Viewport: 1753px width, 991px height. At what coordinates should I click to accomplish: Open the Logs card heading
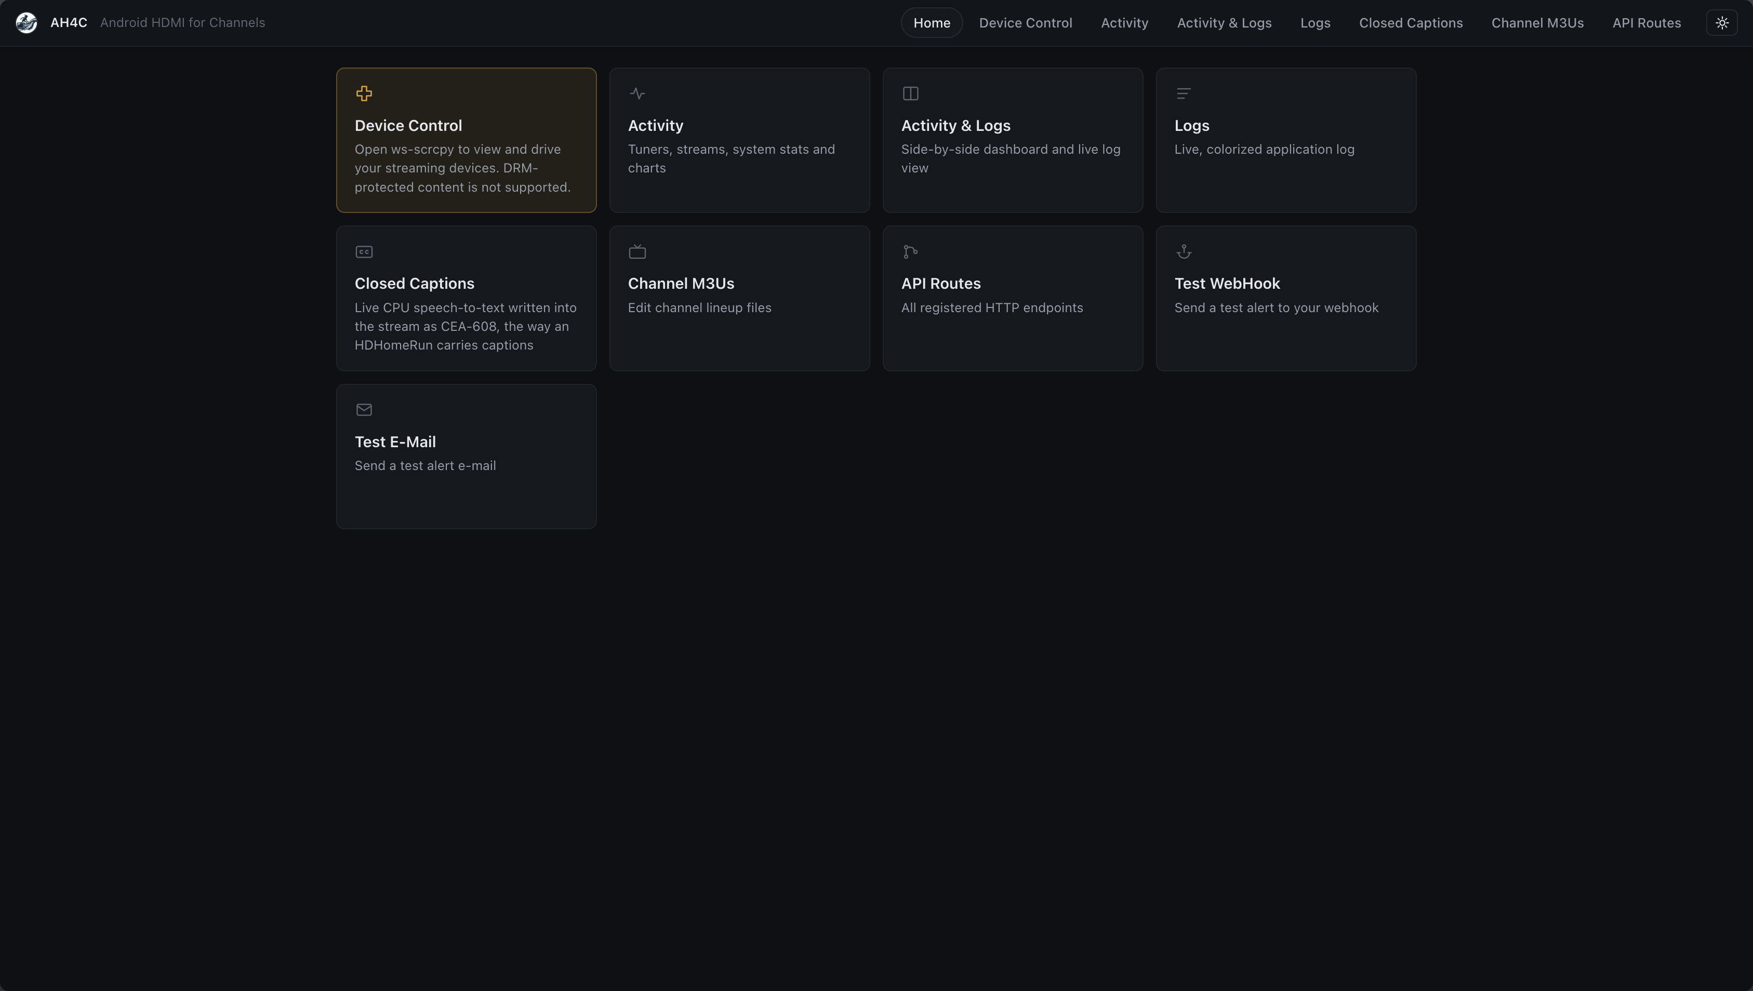[1191, 125]
